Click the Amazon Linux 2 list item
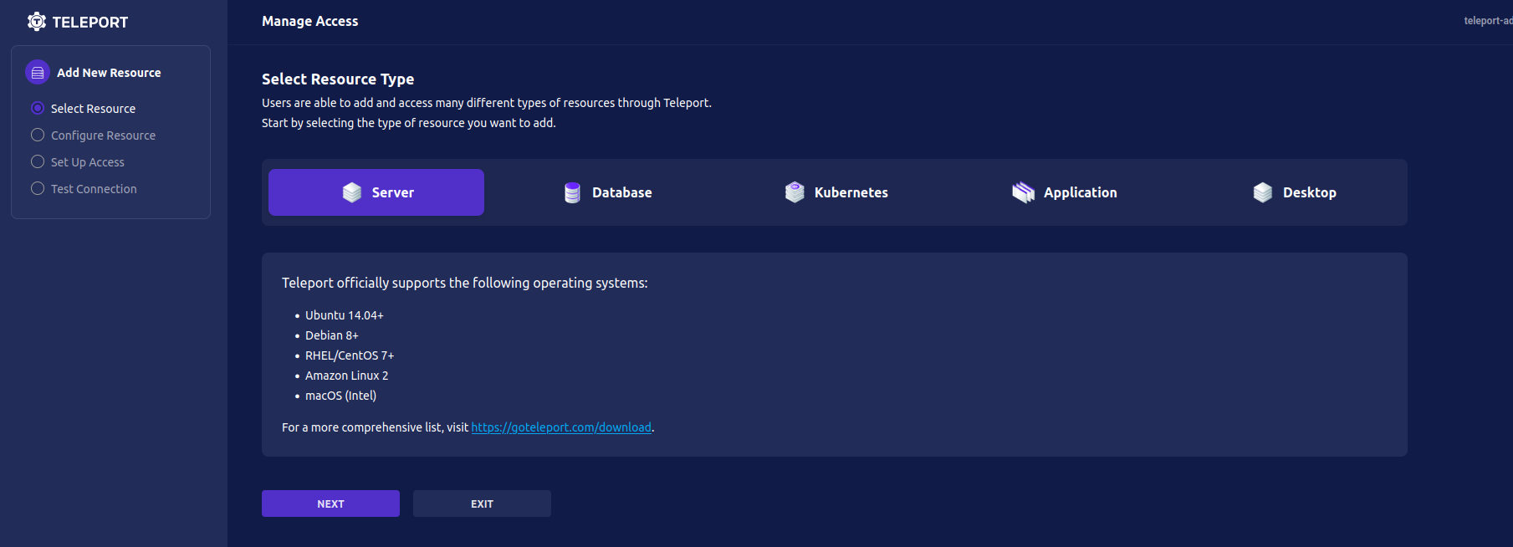 [x=346, y=376]
